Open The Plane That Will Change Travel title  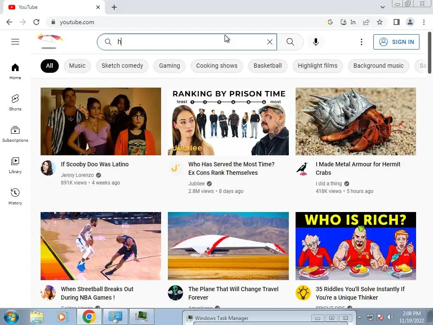click(x=233, y=293)
